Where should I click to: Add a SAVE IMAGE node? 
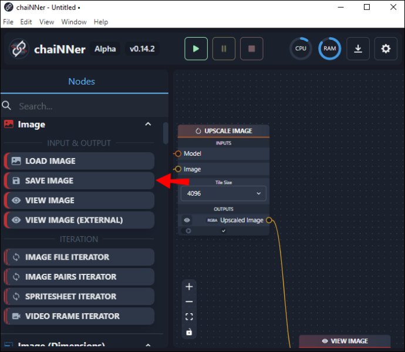click(x=79, y=180)
